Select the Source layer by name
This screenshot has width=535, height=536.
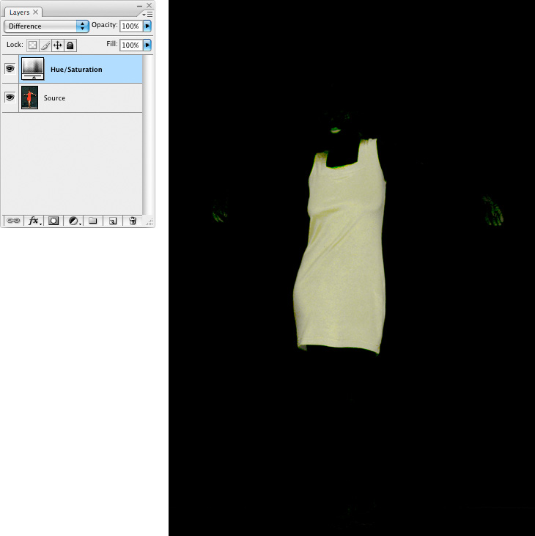(54, 98)
